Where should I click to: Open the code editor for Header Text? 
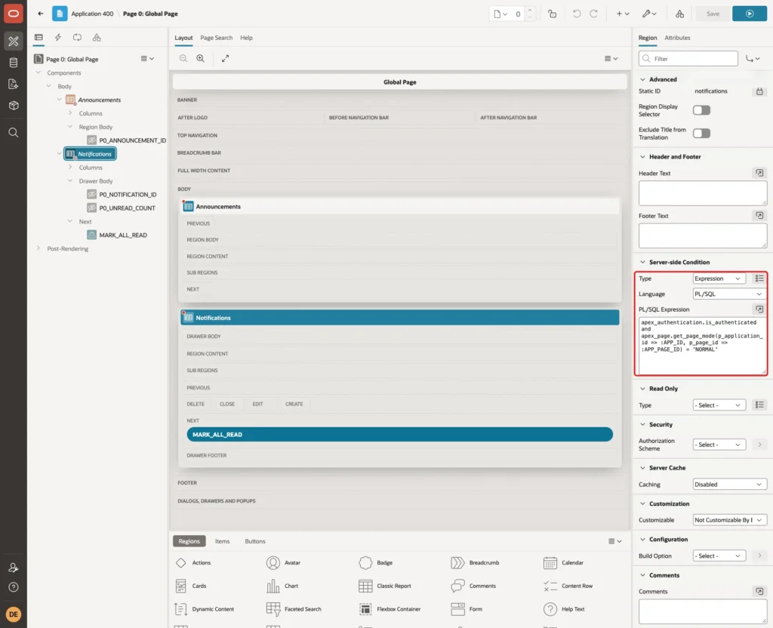tap(759, 173)
